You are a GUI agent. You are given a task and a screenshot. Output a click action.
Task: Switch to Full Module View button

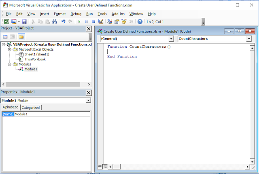(105, 166)
